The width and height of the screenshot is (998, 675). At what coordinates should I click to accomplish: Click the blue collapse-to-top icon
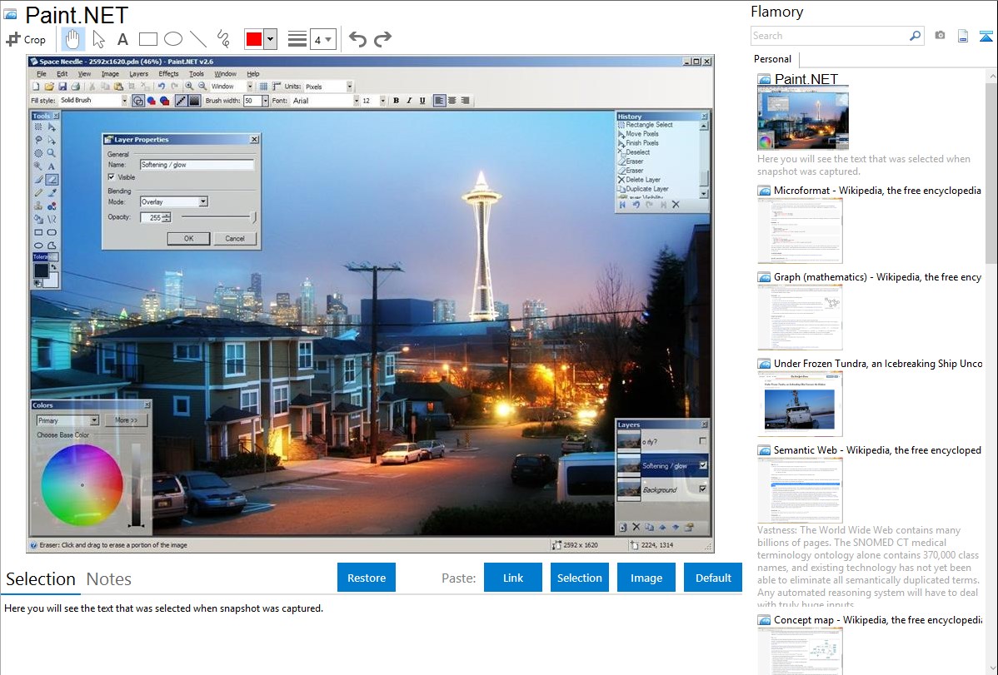pos(986,36)
